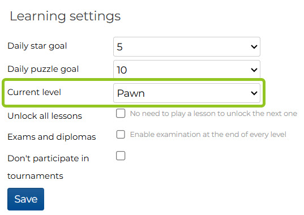Click 'No need to play a lesson' description

coord(213,114)
